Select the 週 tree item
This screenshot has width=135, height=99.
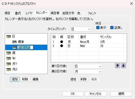13,53
